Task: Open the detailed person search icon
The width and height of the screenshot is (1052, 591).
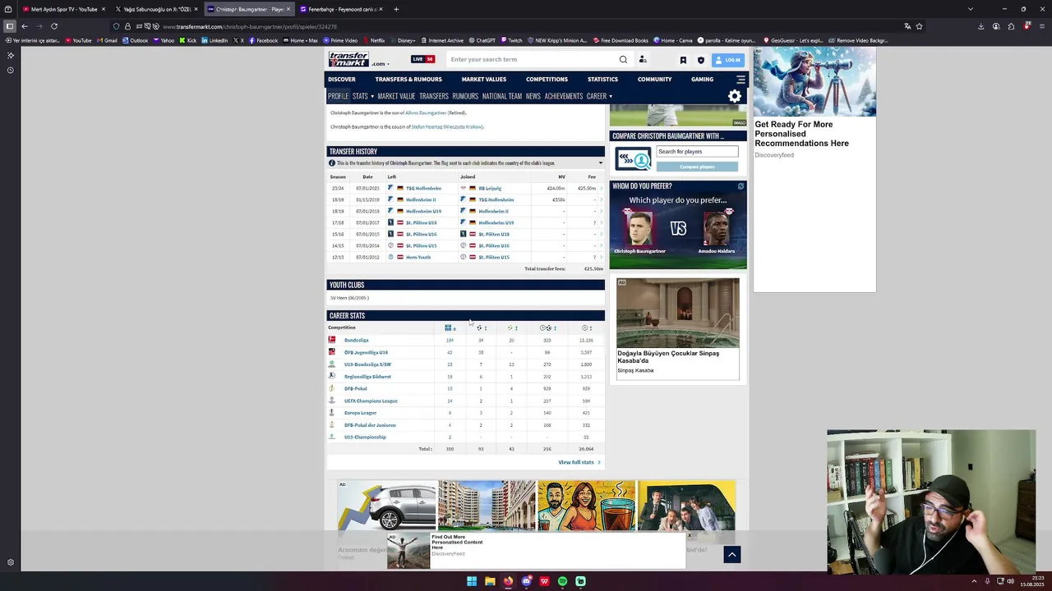Action: (643, 59)
